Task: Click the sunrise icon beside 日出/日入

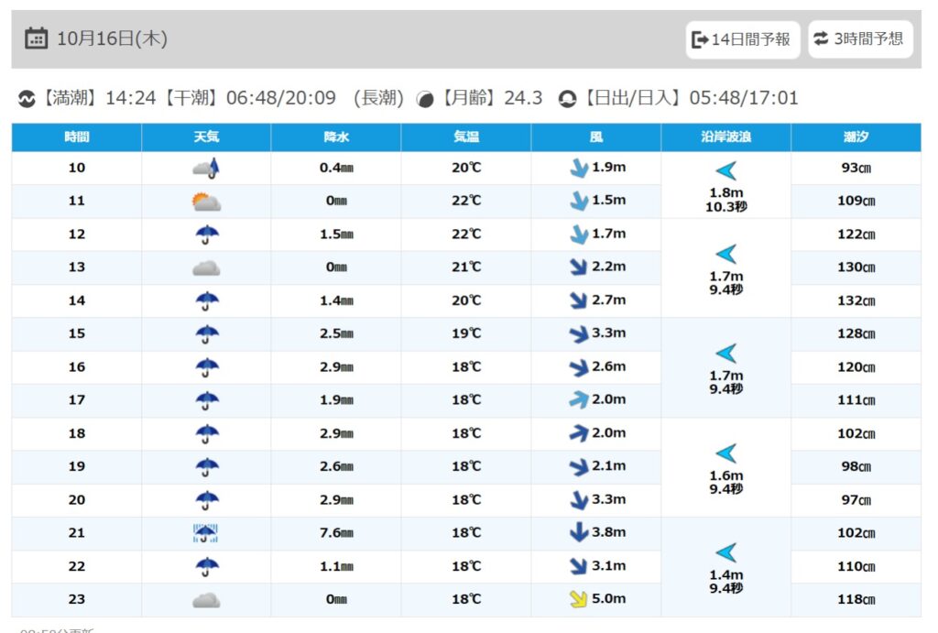Action: (567, 99)
